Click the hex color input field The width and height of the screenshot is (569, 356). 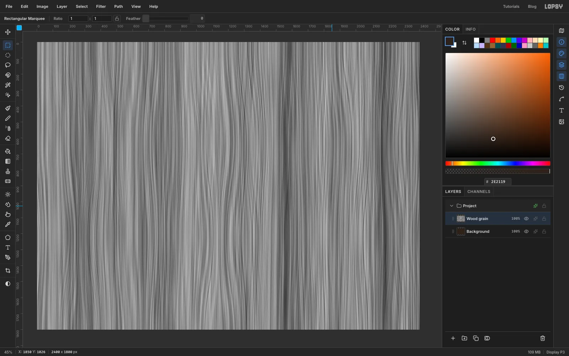click(498, 182)
